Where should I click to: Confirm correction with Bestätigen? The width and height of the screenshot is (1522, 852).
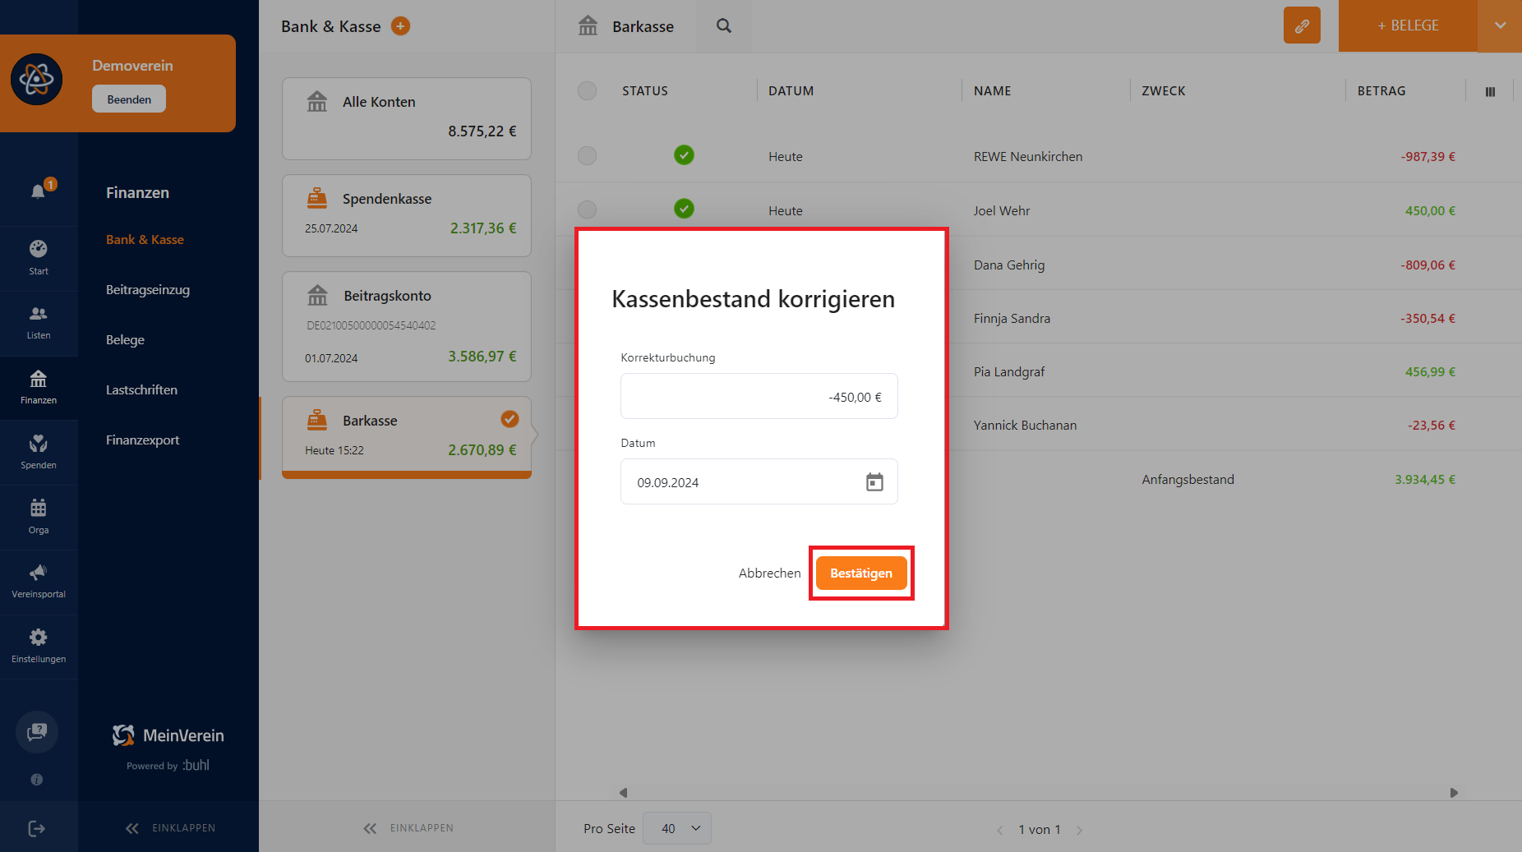tap(861, 573)
